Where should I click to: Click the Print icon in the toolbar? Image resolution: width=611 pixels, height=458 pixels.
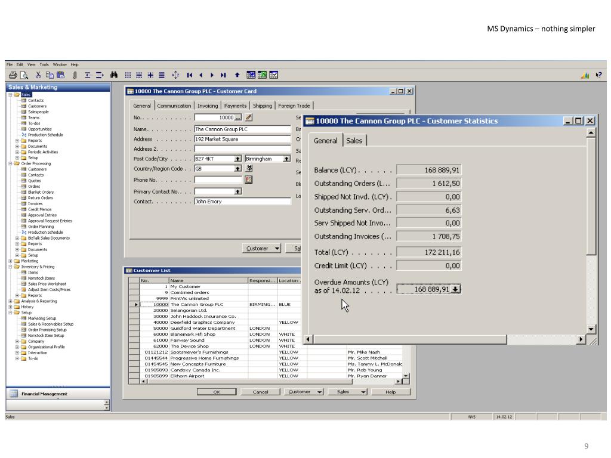[x=13, y=75]
